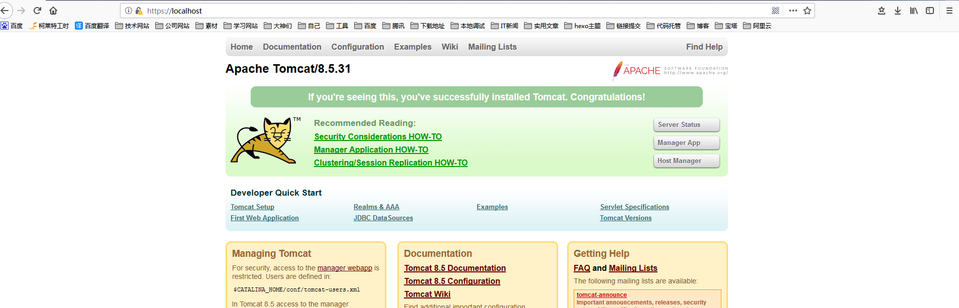Open the 技术网站 bookmark folder
Viewport: 959px width, 308px height.
[x=132, y=26]
